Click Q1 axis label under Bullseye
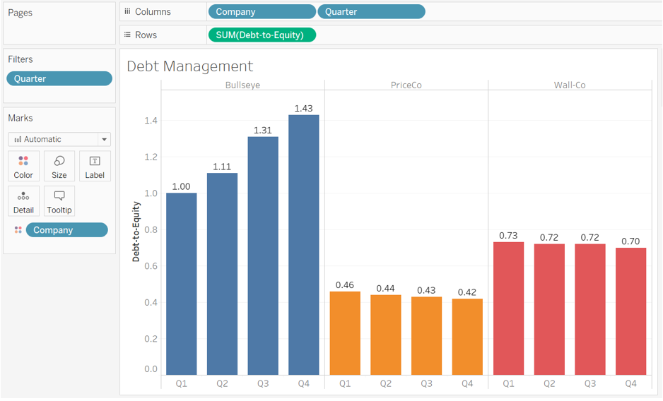This screenshot has height=401, width=663. [182, 383]
